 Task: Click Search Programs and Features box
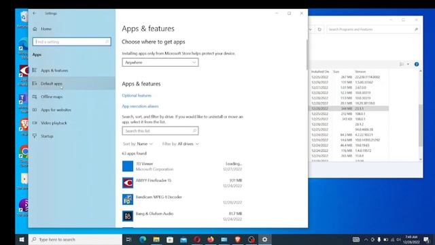[373, 29]
